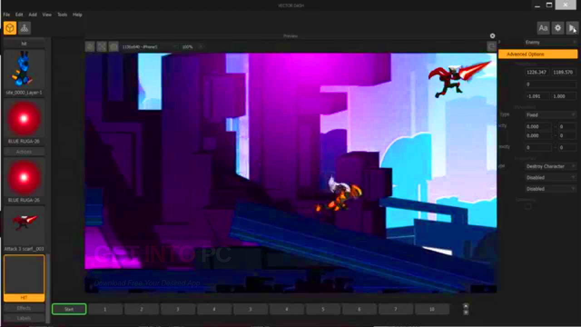This screenshot has width=581, height=327.
Task: Switch to the behaviors node-tree icon
Action: point(25,28)
